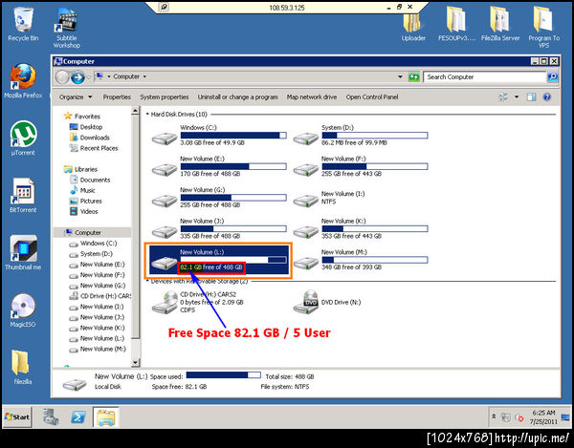Click the Explorer back arrow button
The image size is (574, 448).
click(62, 77)
